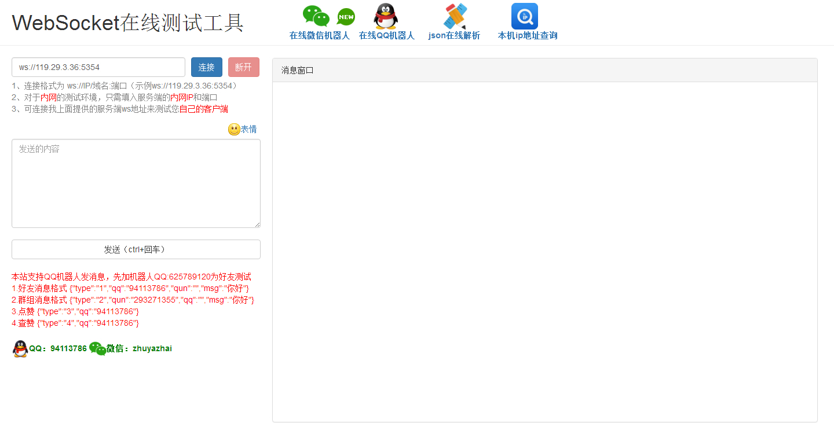Open the 在线微信机器人 link

point(320,35)
